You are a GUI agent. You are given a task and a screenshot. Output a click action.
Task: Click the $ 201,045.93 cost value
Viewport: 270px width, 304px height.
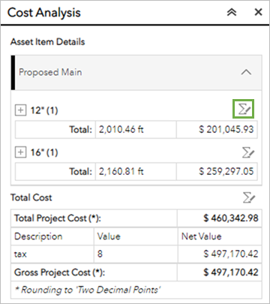tap(226, 130)
